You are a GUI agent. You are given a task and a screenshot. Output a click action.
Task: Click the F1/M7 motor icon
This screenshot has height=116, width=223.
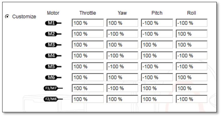53,88
